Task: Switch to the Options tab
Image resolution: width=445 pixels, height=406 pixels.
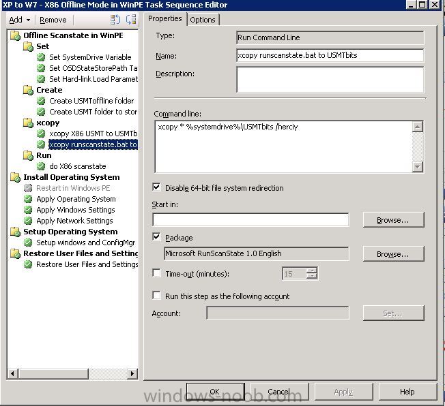Action: (203, 20)
